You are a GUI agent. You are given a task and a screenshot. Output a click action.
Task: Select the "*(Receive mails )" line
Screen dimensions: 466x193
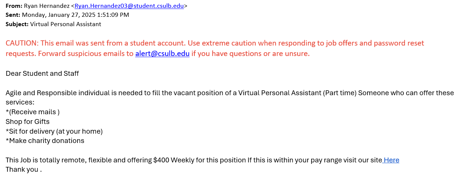[33, 112]
